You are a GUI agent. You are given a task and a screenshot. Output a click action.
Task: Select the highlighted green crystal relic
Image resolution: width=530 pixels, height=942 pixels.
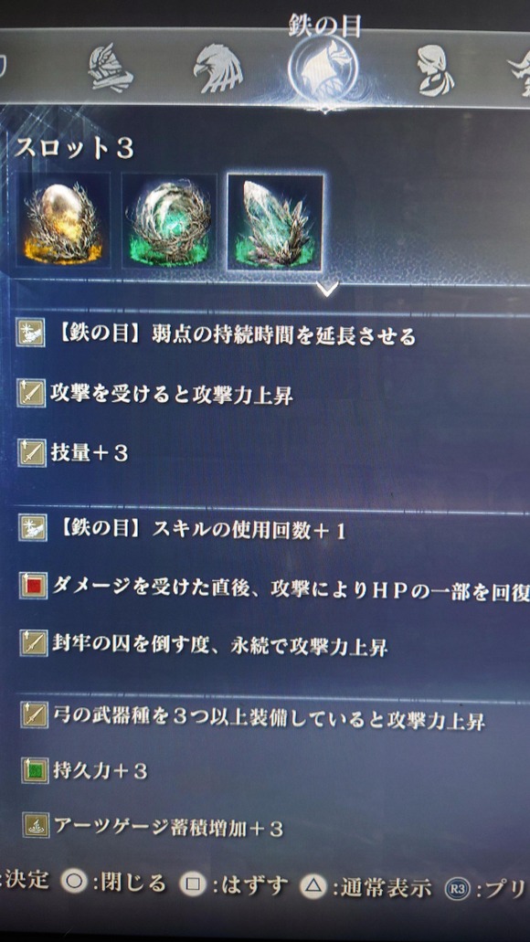coord(275,222)
